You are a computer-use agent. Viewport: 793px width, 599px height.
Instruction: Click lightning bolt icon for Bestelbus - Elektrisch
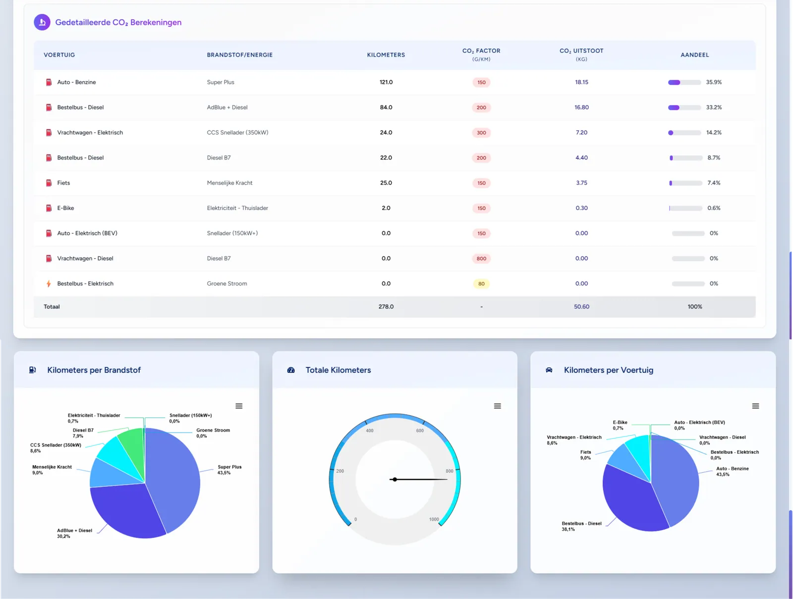pyautogui.click(x=49, y=284)
